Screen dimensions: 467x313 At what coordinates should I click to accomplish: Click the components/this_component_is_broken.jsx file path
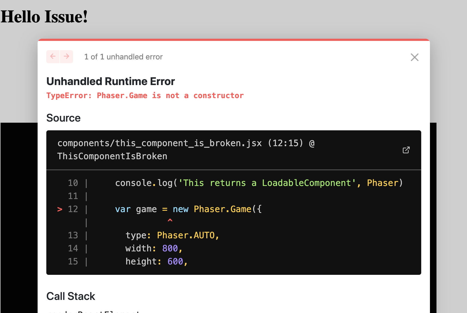(159, 143)
